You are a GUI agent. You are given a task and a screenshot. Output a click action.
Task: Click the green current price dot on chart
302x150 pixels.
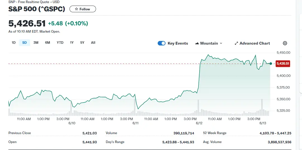pos(271,64)
